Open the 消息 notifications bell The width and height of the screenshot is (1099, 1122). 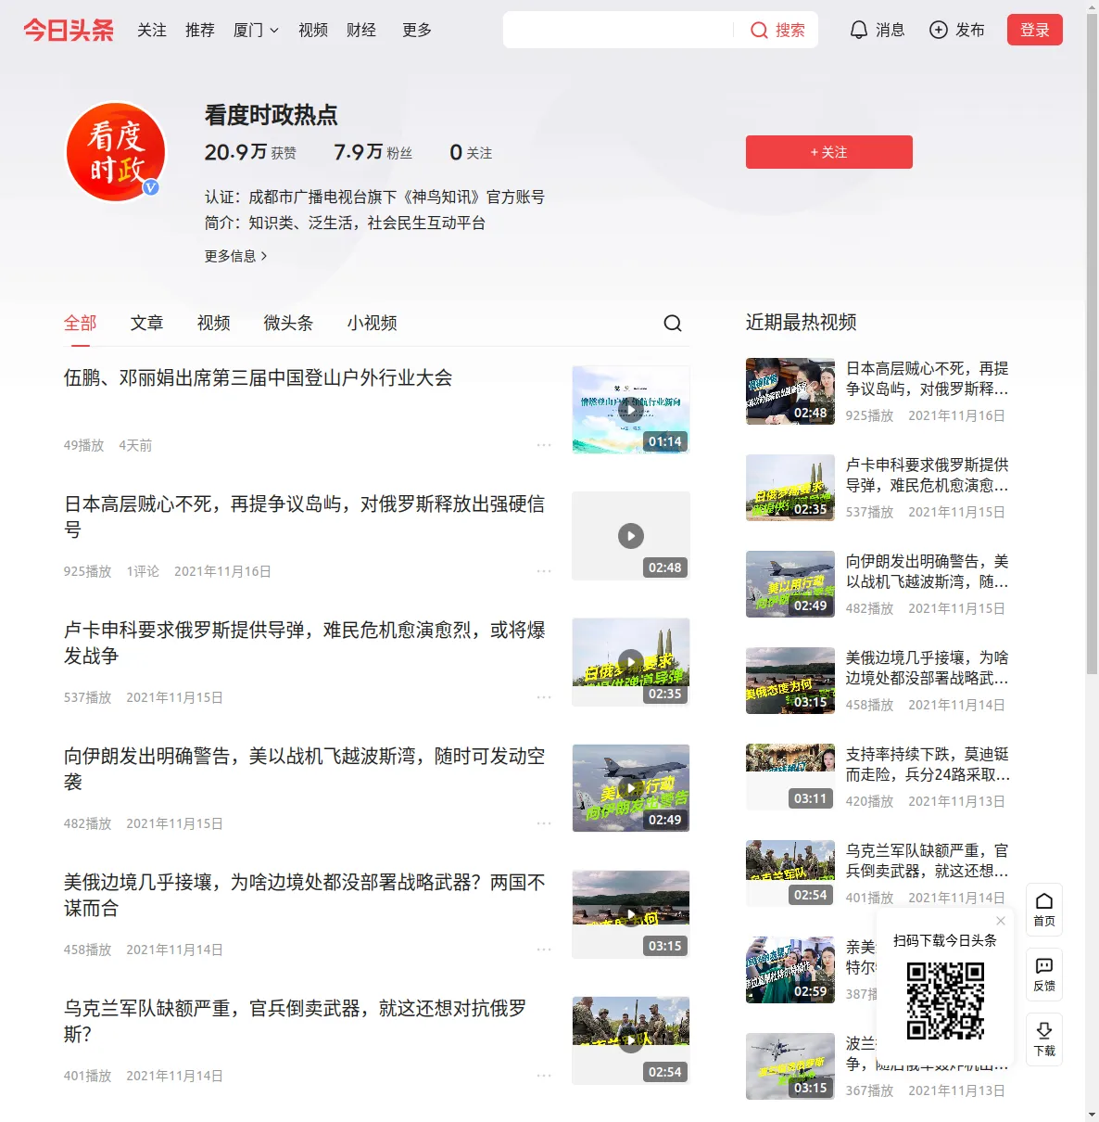click(859, 31)
